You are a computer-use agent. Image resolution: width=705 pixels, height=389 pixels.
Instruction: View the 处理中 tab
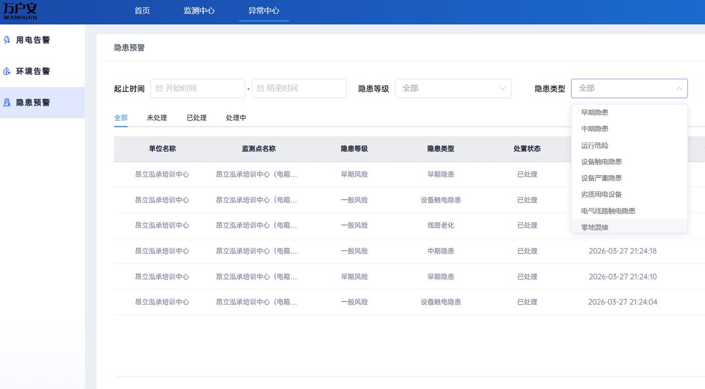236,118
